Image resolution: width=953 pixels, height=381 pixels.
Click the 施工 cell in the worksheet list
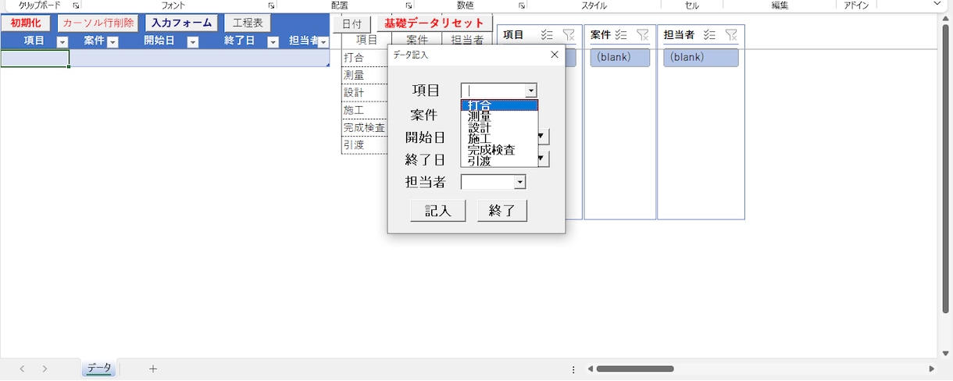click(366, 110)
